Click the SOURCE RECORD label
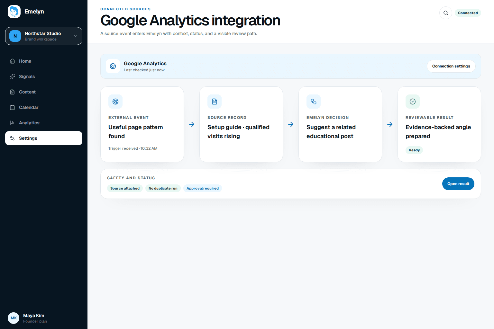 point(227,118)
